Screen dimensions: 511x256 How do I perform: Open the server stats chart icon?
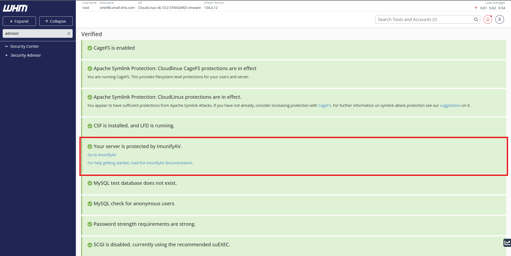tap(507, 243)
